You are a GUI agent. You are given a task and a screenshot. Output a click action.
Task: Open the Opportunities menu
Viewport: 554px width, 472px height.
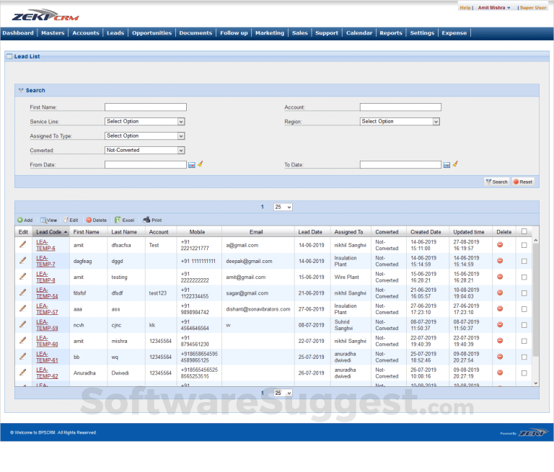point(151,33)
